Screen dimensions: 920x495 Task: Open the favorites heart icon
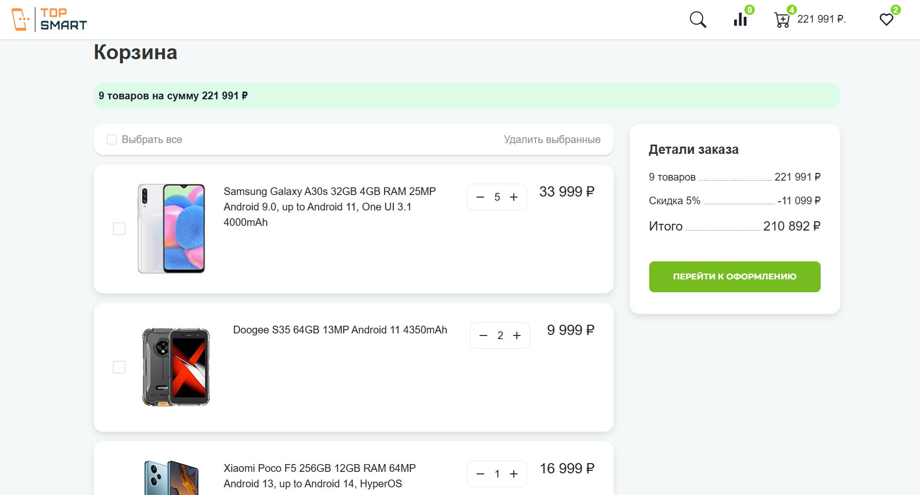(x=887, y=20)
